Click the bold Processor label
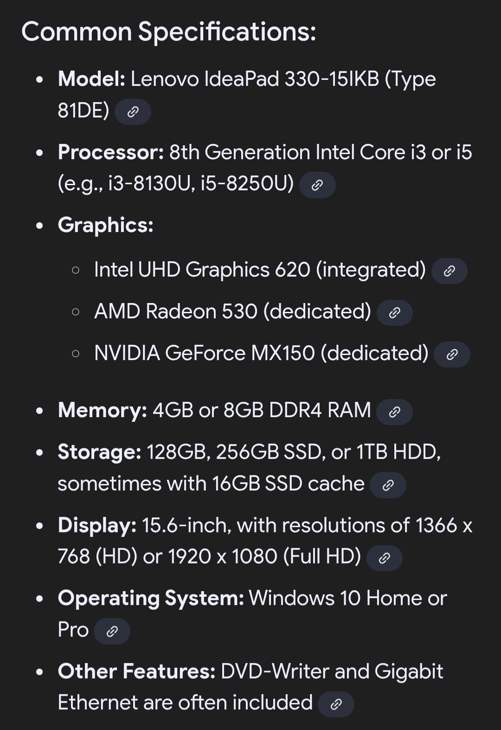Screen dimensions: 501x730 (x=111, y=152)
